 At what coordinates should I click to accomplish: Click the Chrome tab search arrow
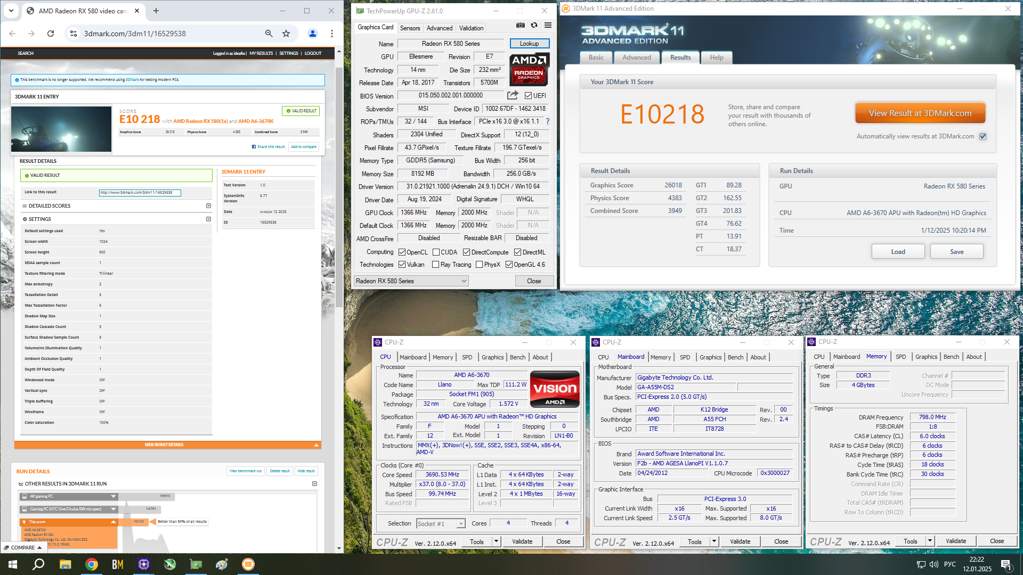pos(11,11)
